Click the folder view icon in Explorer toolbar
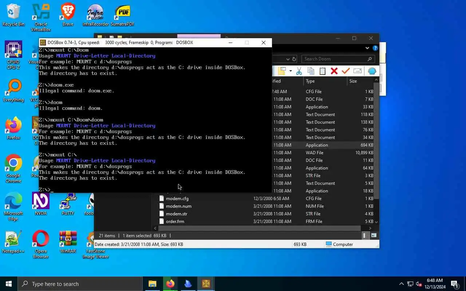This screenshot has height=291, width=466. click(x=282, y=71)
